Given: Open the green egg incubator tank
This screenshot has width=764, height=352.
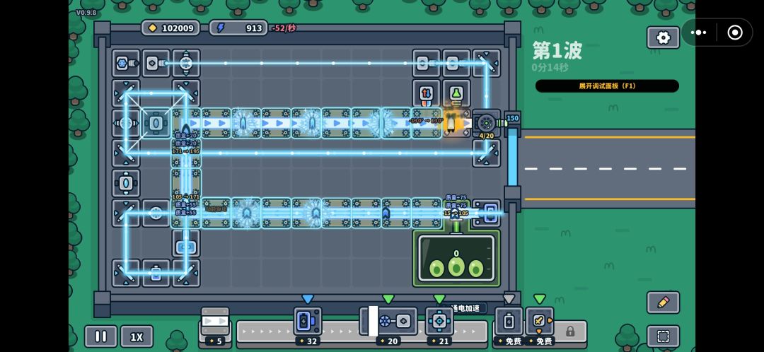Looking at the screenshot, I should pyautogui.click(x=456, y=257).
